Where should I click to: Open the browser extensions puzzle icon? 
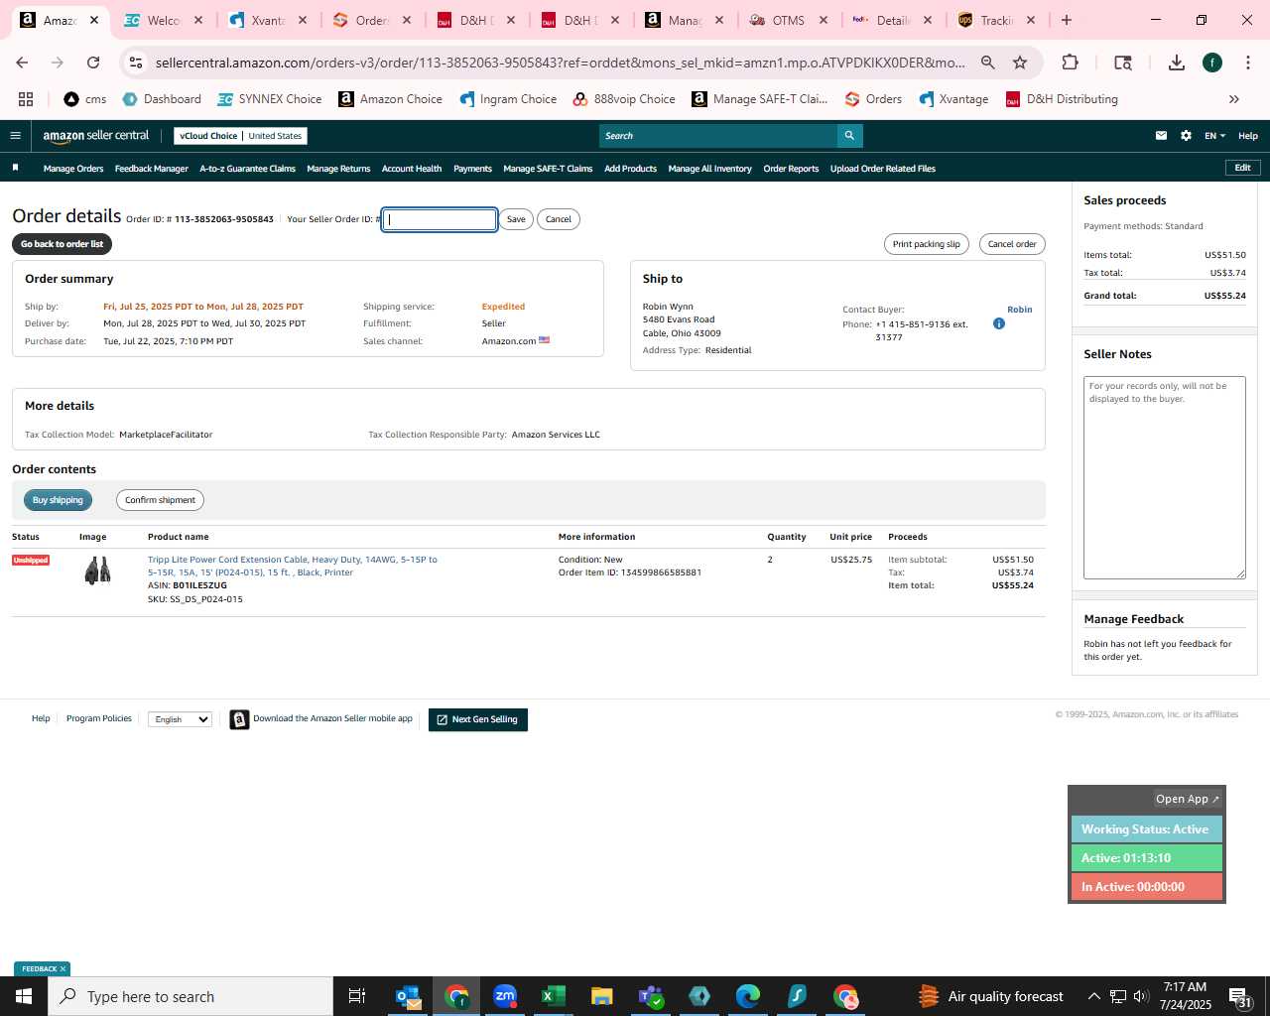1070,63
